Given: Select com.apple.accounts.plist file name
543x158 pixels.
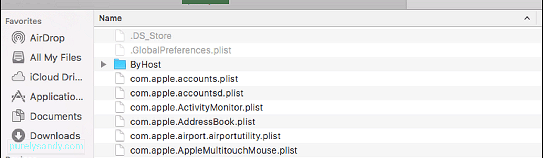Looking at the screenshot, I should 184,79.
